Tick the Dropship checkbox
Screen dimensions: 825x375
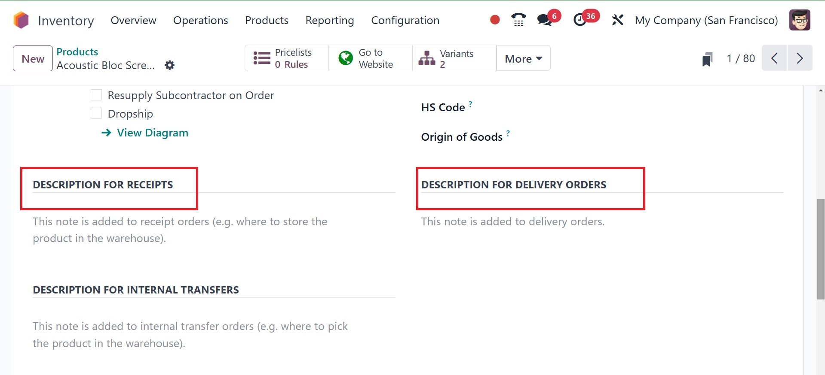(x=96, y=113)
